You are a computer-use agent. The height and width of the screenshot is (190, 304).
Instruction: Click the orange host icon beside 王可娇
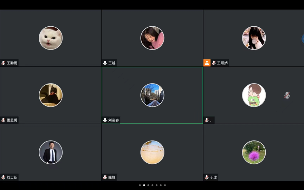[x=207, y=63]
